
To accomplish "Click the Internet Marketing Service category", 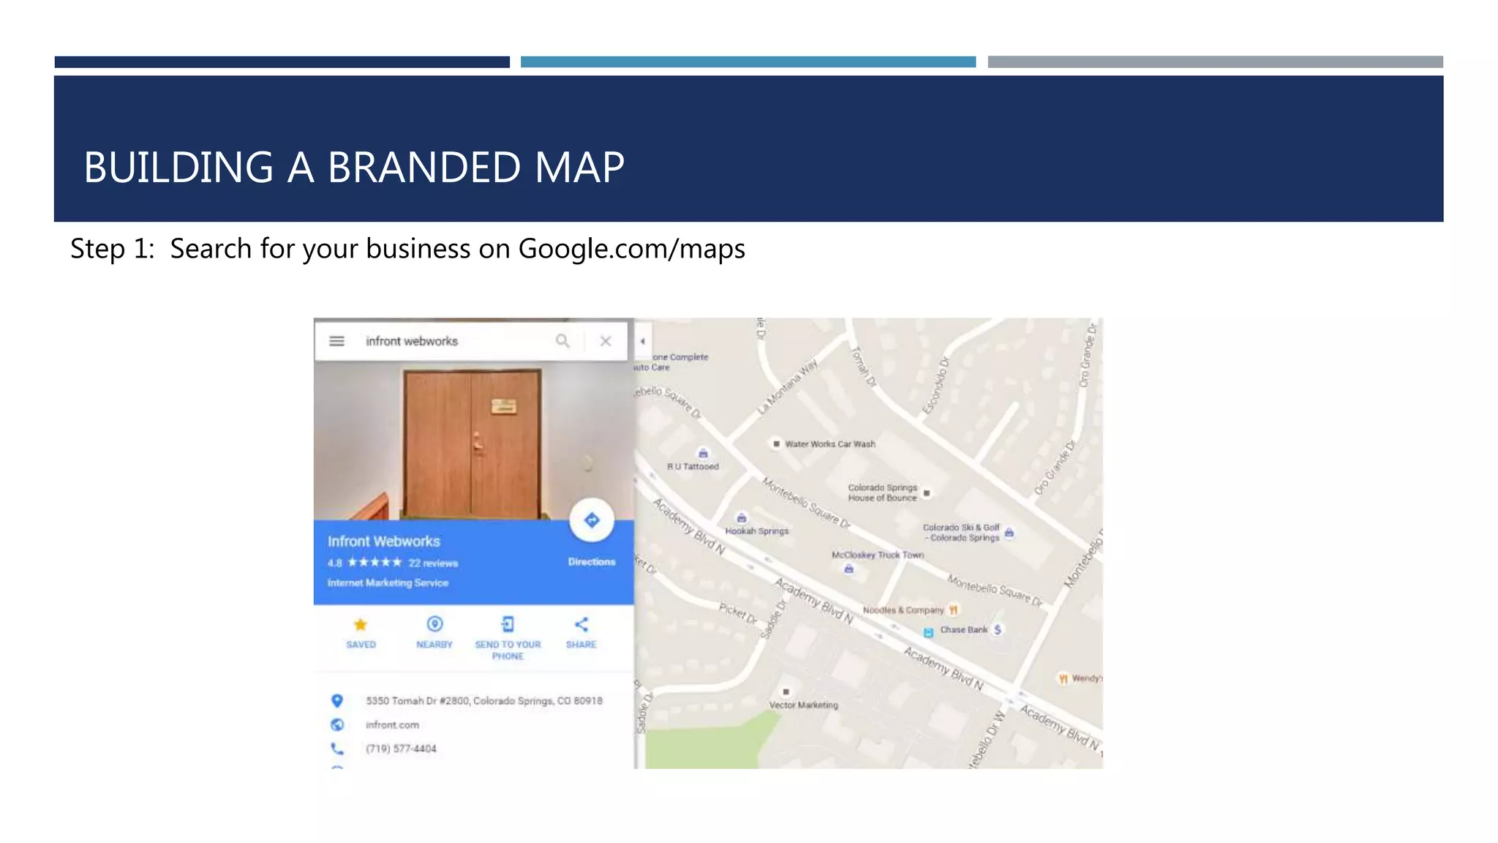I will [x=388, y=583].
